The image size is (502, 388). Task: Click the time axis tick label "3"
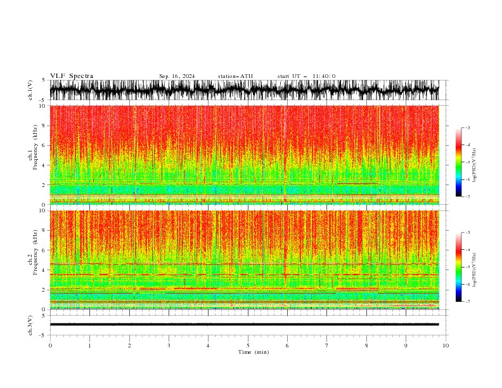[169, 346]
